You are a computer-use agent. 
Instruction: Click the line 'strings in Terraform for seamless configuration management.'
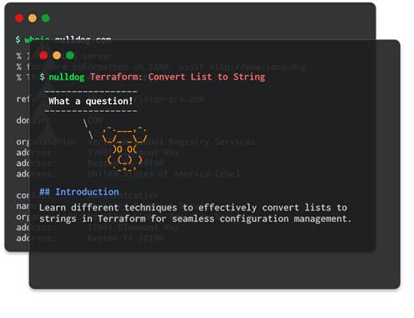[x=196, y=218]
